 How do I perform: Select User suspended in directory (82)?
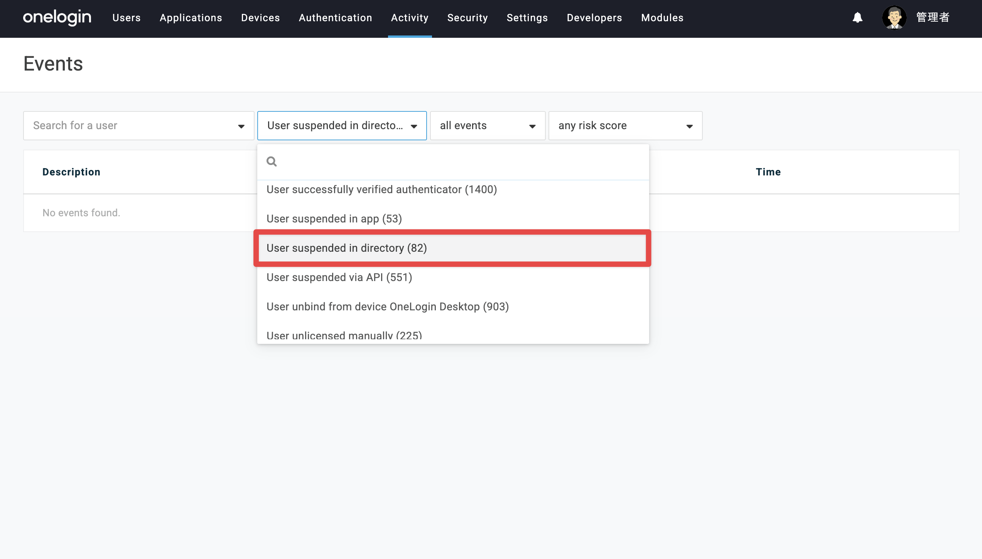tap(453, 248)
